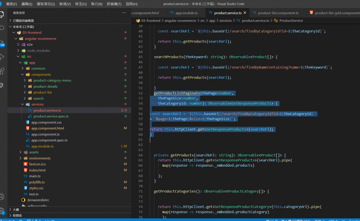Switch to the product-list.component.ts tab
Screen dimensions: 360x221
(x=278, y=13)
